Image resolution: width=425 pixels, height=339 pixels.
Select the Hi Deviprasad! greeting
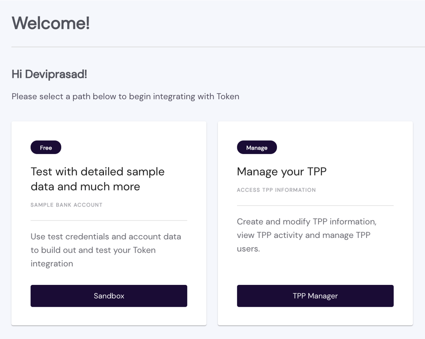[49, 75]
